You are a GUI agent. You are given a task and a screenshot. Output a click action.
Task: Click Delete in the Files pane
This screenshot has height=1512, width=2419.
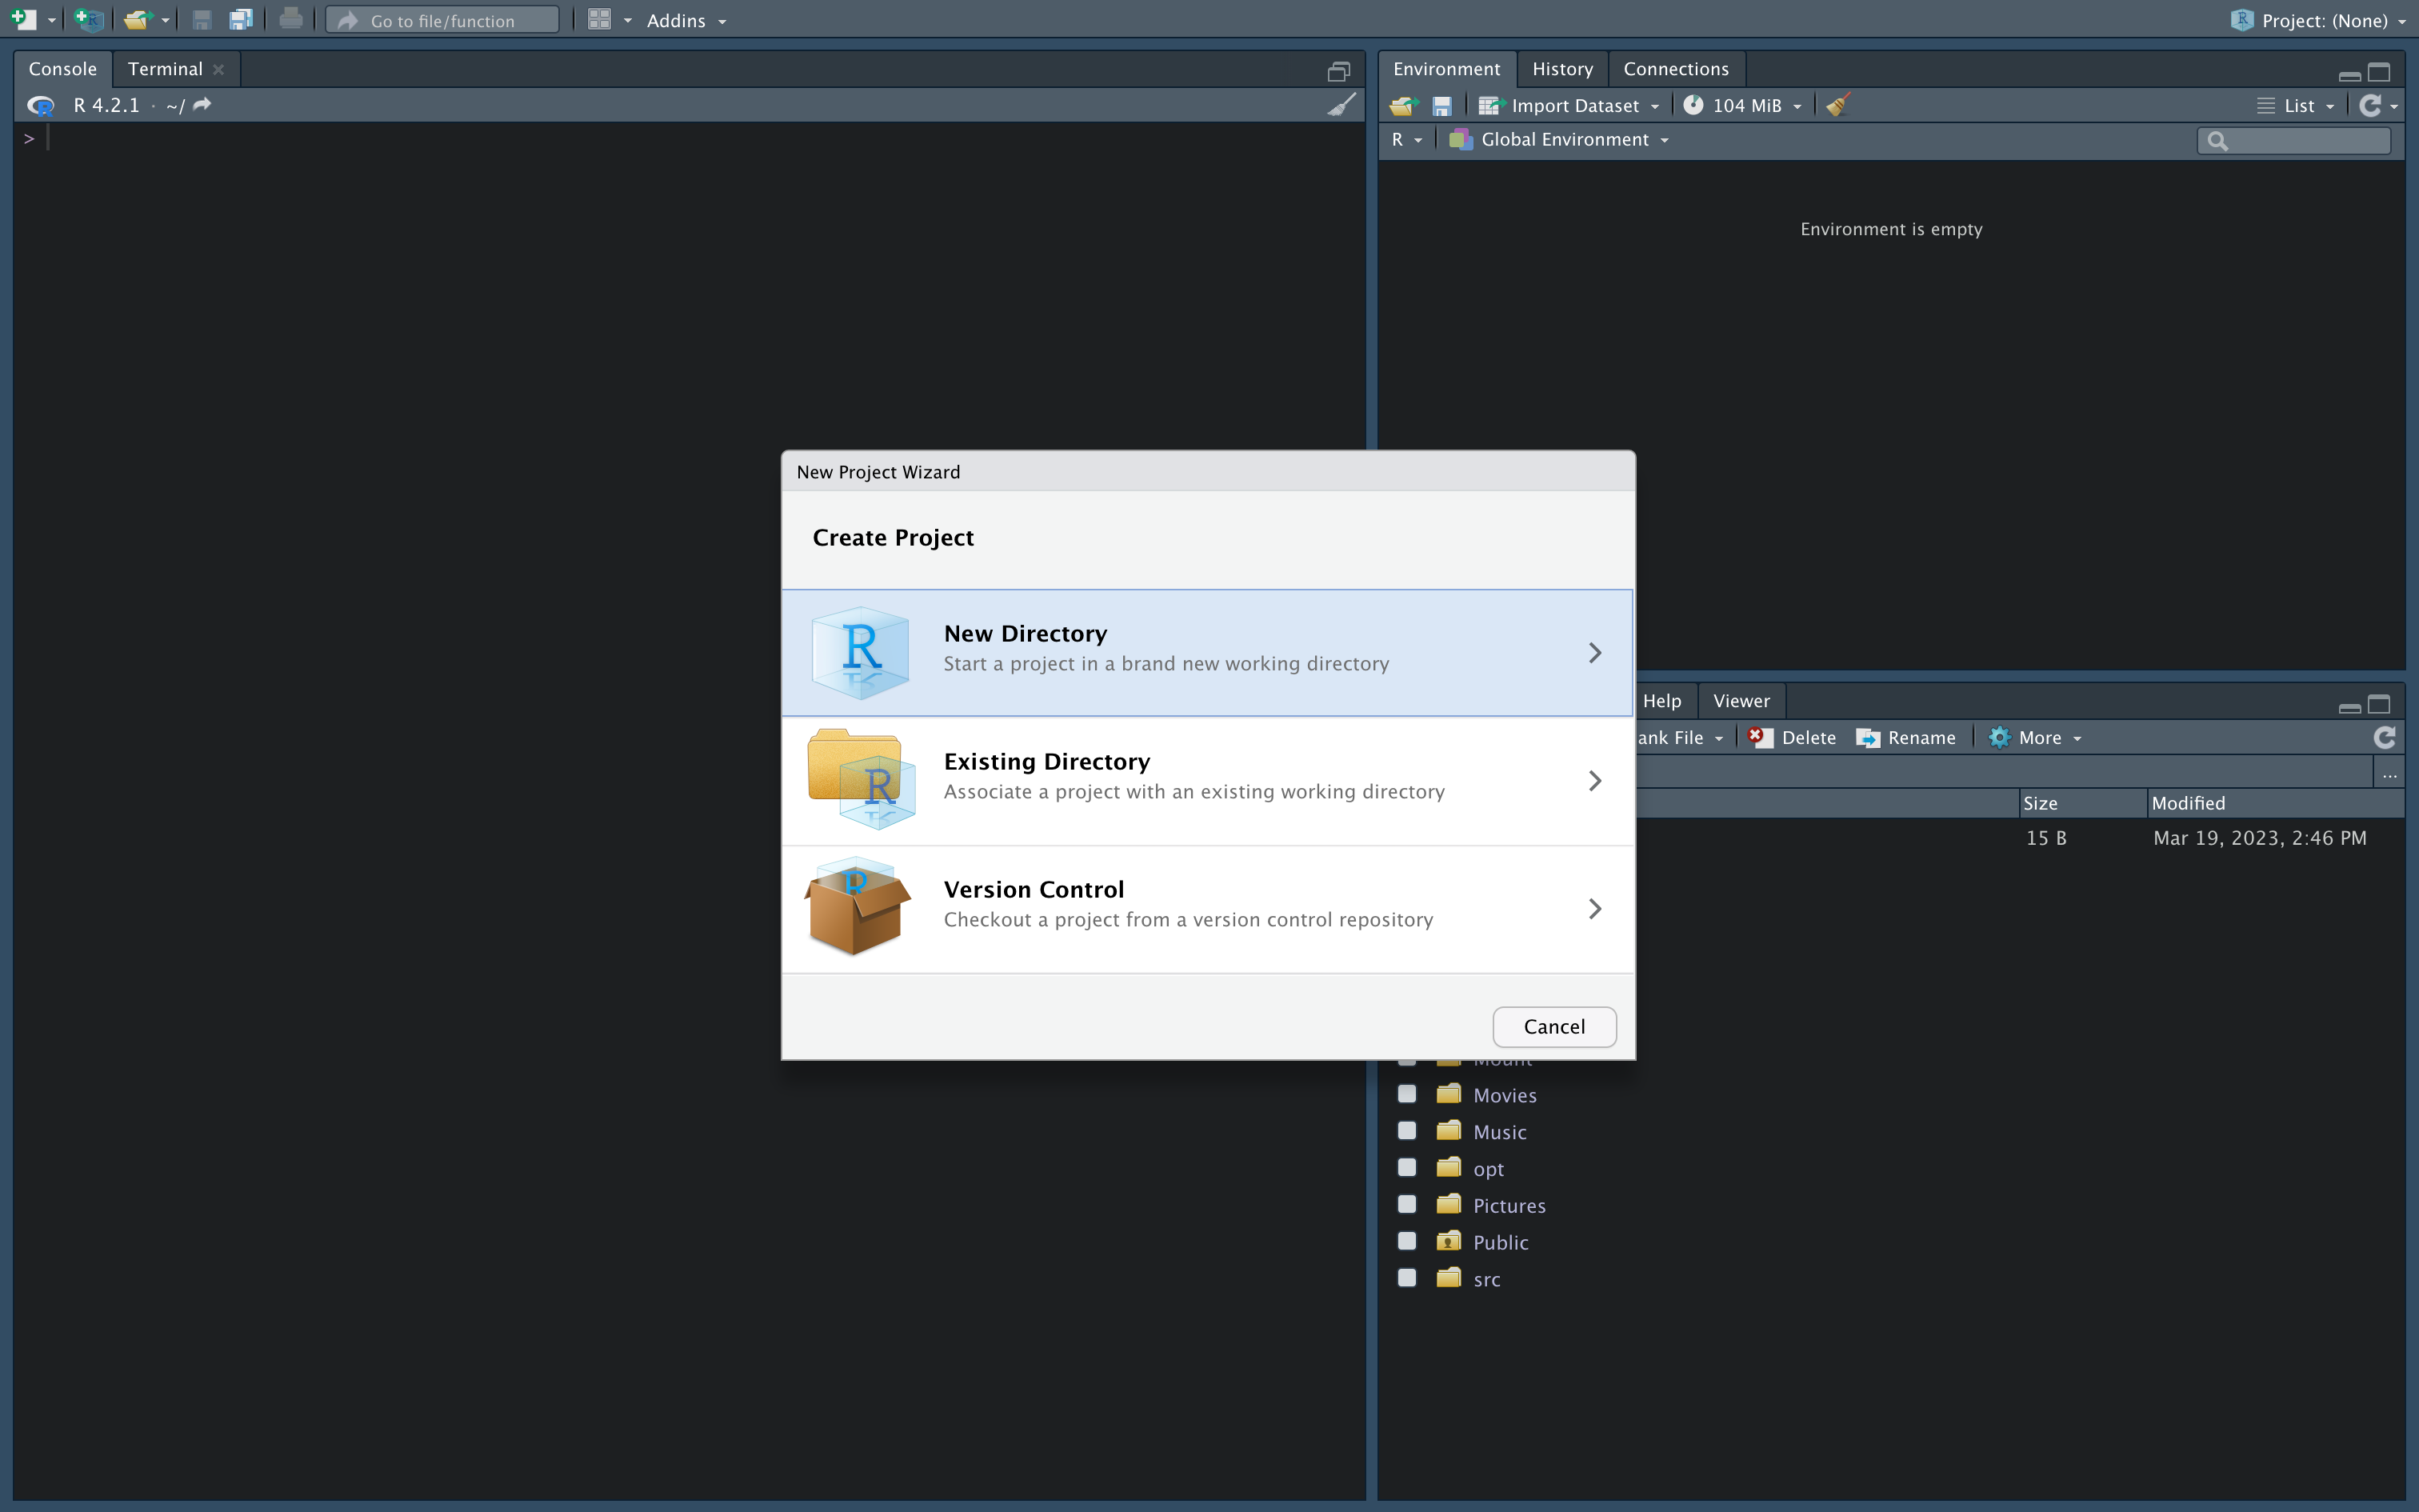click(1793, 738)
